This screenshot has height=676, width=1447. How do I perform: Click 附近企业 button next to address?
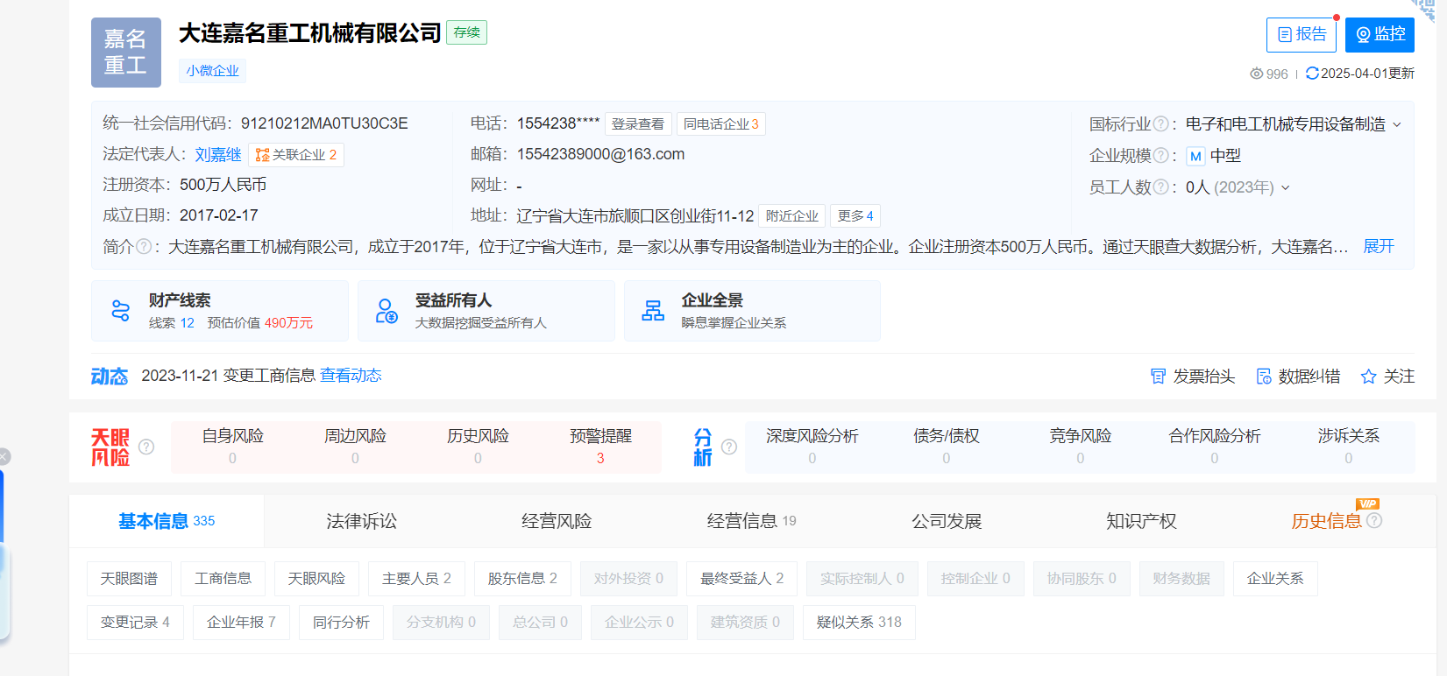[791, 216]
